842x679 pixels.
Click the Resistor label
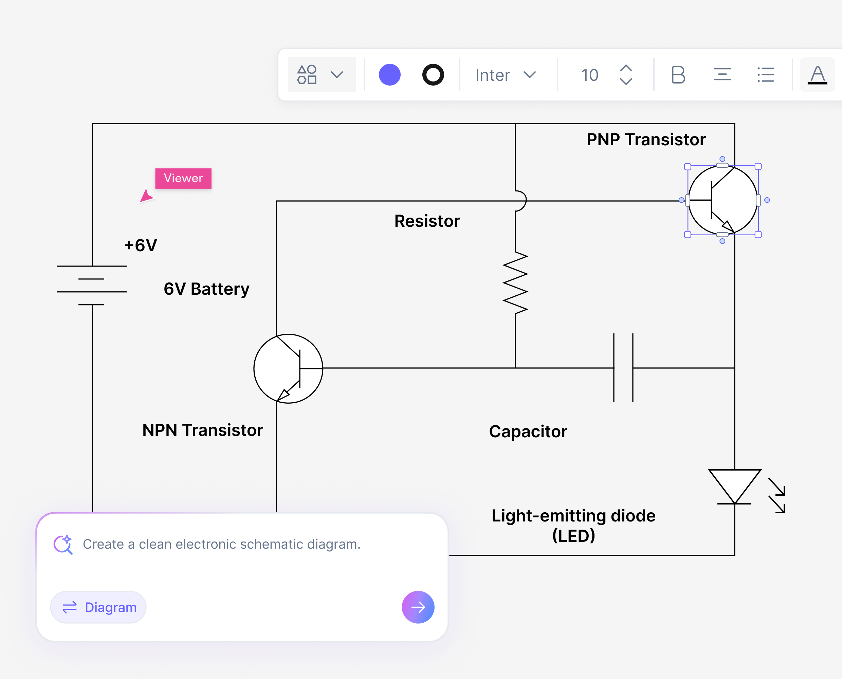pos(427,221)
